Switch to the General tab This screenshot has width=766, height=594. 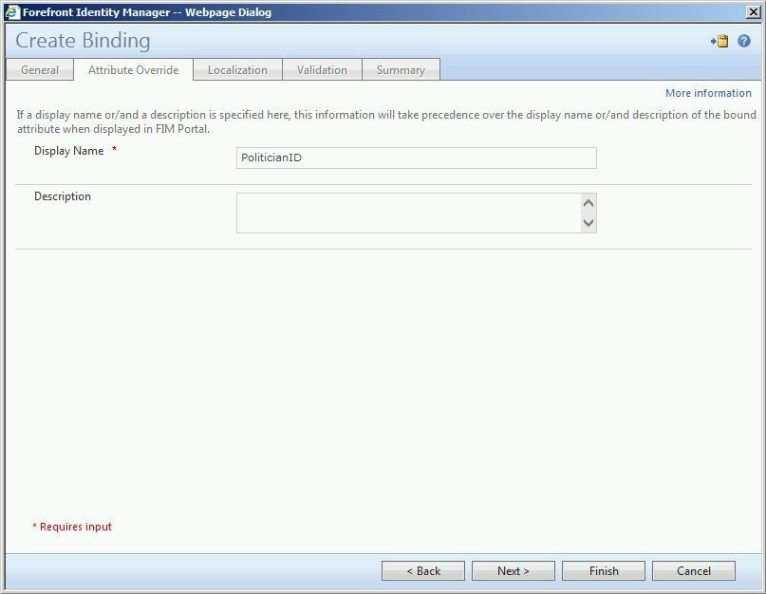click(40, 70)
